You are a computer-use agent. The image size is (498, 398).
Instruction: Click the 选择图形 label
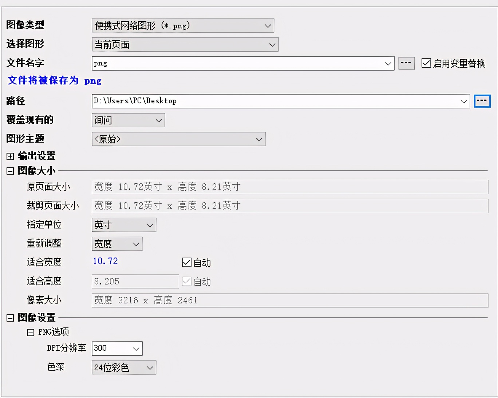(25, 44)
